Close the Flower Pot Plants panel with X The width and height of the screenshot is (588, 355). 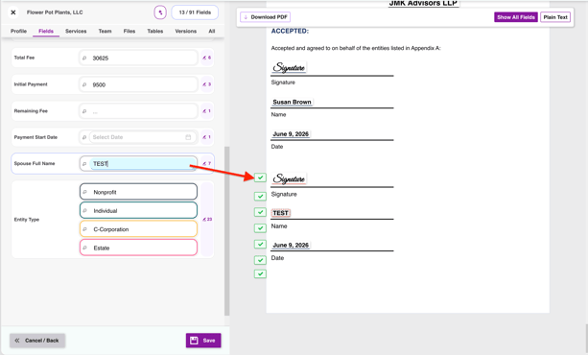pyautogui.click(x=13, y=12)
